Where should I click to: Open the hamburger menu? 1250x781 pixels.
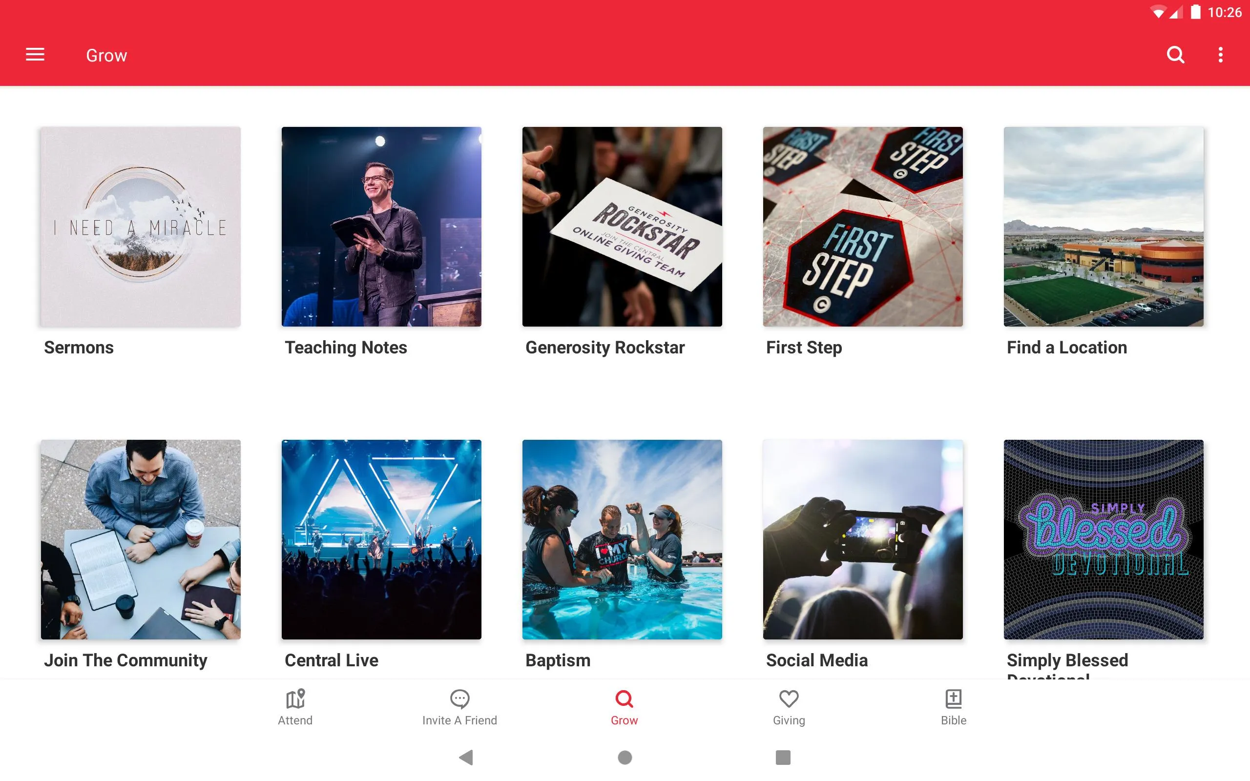point(35,55)
